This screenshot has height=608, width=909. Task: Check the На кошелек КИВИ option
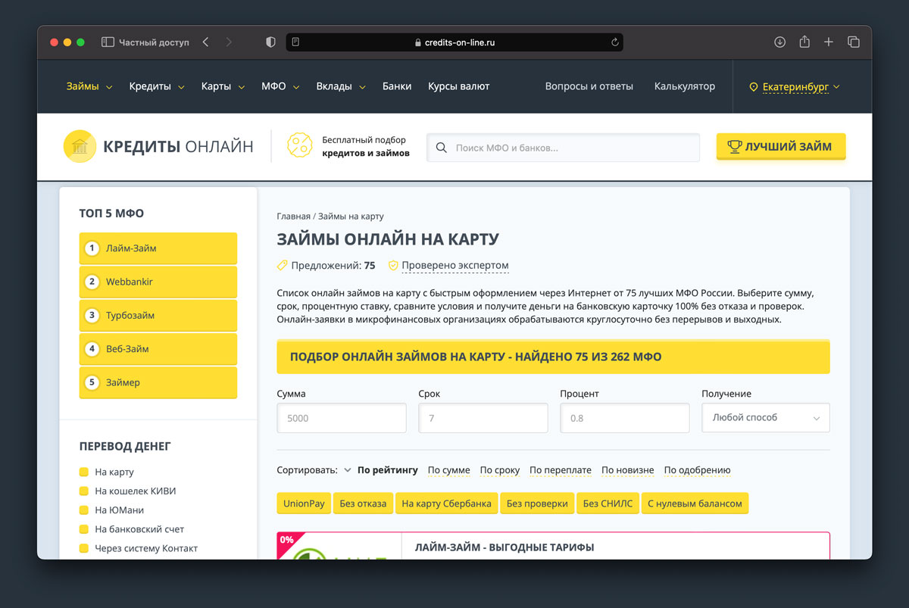[x=84, y=491]
